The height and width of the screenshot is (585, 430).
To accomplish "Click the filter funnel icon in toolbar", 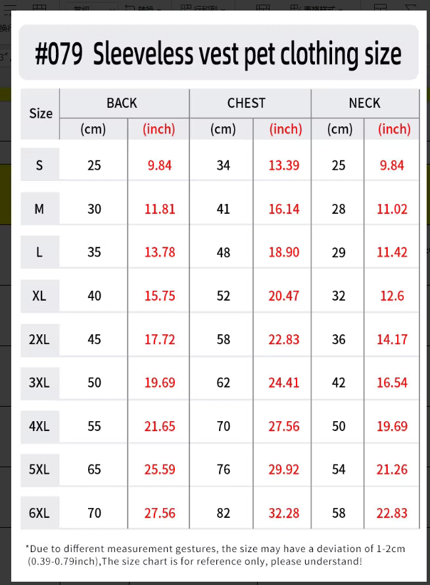I will tap(410, 7).
